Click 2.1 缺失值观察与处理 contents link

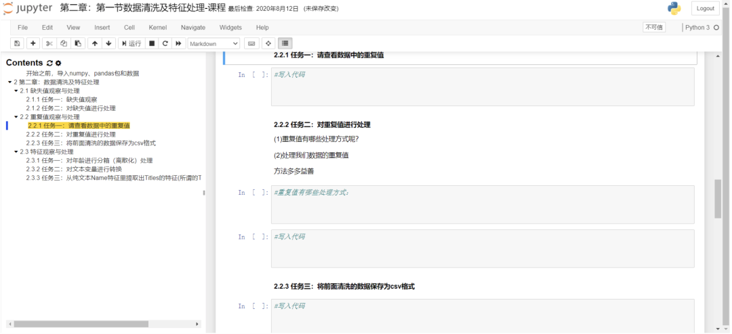coord(50,91)
